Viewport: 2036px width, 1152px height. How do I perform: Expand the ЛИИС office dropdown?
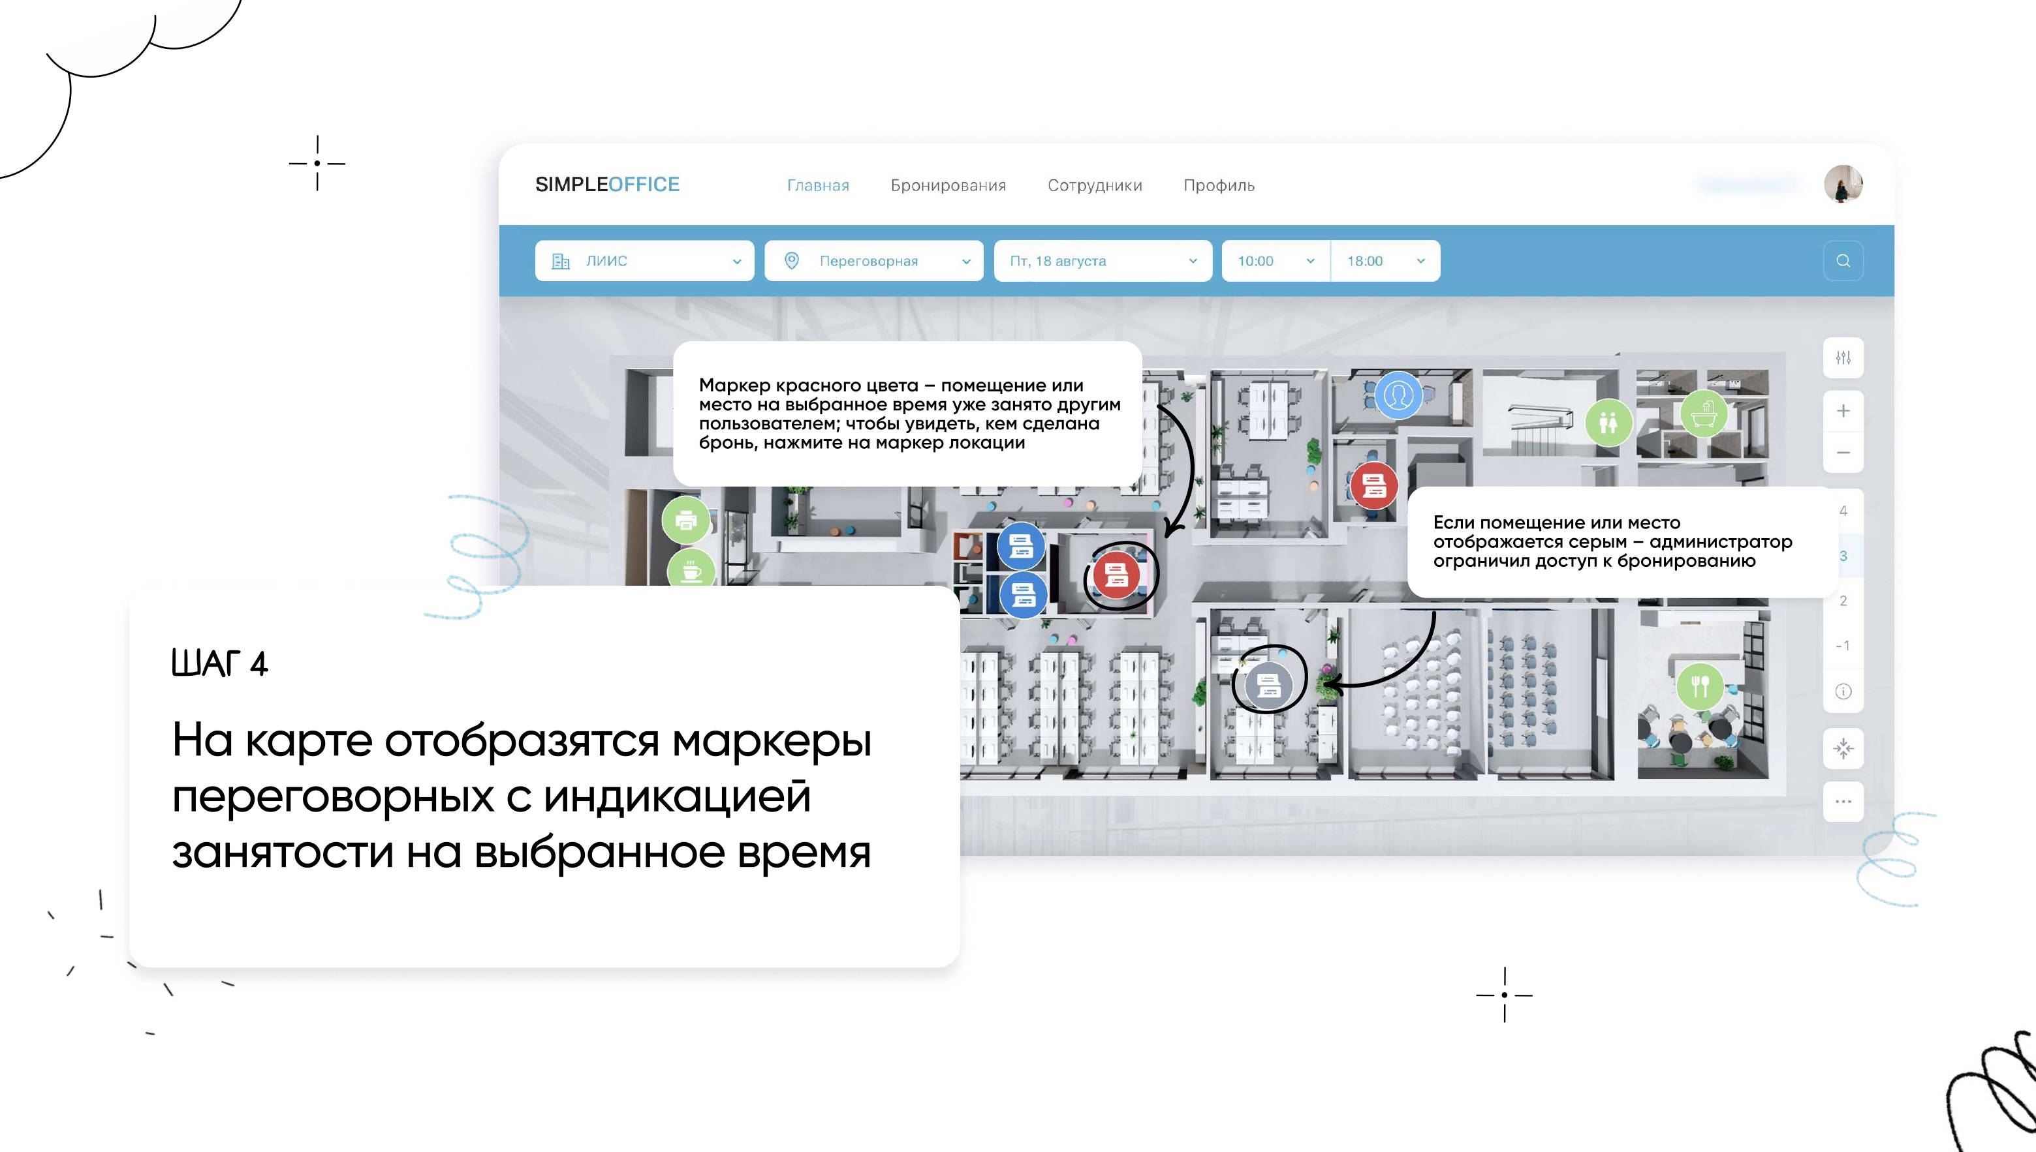644,261
